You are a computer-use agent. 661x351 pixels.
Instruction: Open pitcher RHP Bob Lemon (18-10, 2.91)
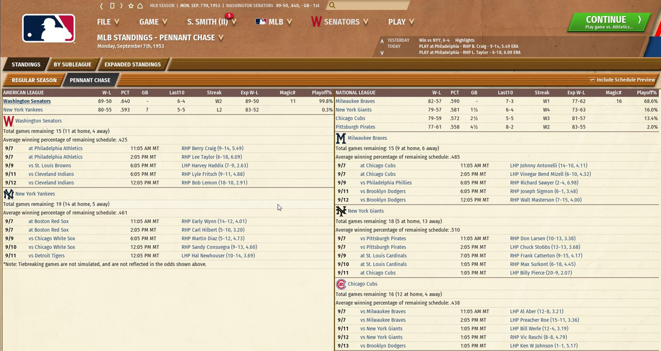(x=214, y=182)
